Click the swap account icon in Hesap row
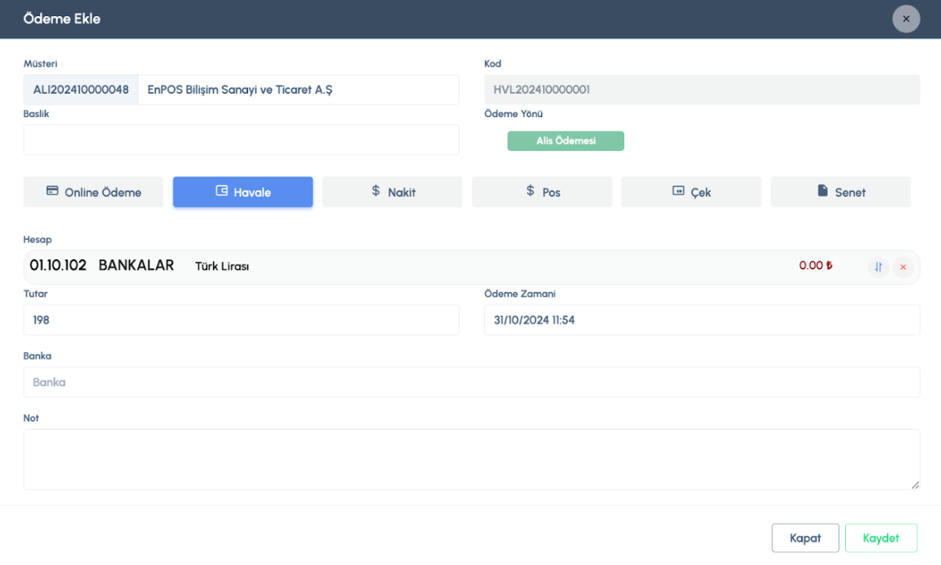 (x=878, y=267)
